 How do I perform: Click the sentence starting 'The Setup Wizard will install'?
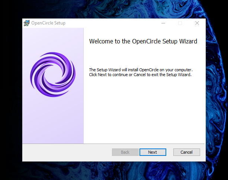point(141,70)
